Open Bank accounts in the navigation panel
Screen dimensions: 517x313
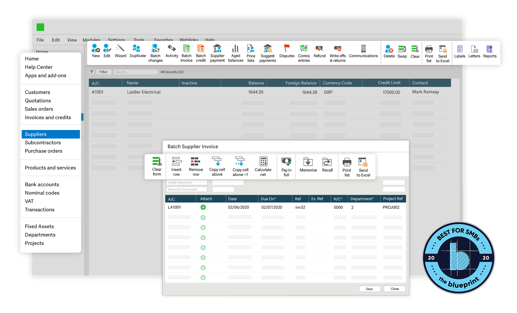42,184
